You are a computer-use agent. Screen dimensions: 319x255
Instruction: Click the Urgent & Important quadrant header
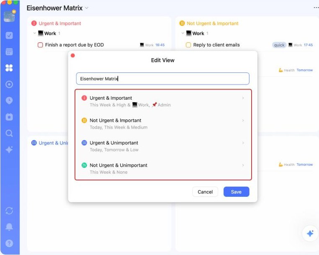point(60,23)
